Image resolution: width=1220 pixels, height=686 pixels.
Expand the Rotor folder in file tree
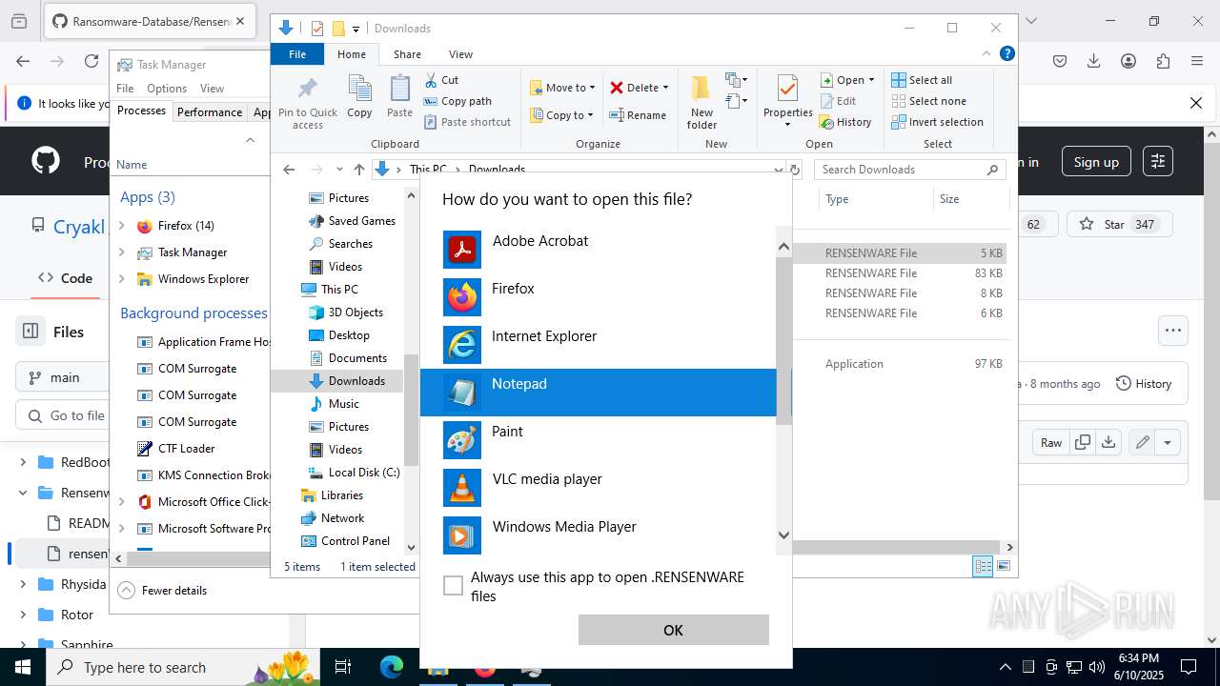pyautogui.click(x=23, y=615)
